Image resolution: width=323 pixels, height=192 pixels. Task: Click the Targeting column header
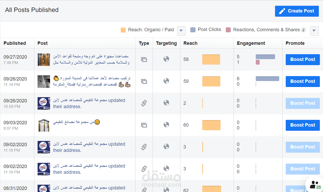tap(166, 43)
